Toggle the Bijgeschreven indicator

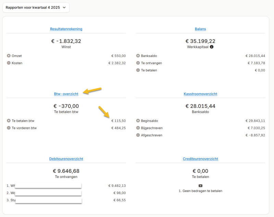[137, 128]
